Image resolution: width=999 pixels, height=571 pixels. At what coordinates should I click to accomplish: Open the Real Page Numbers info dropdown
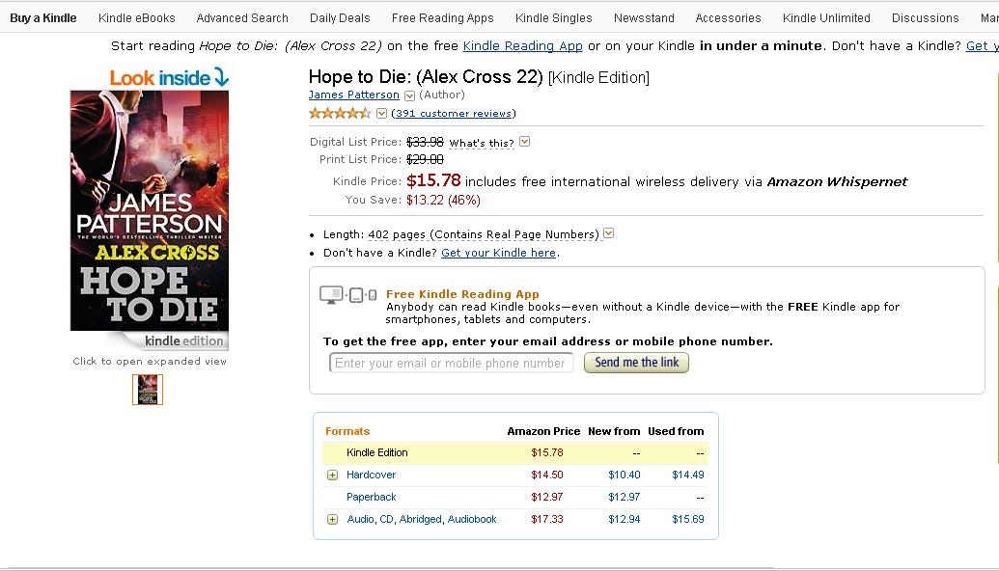click(608, 232)
